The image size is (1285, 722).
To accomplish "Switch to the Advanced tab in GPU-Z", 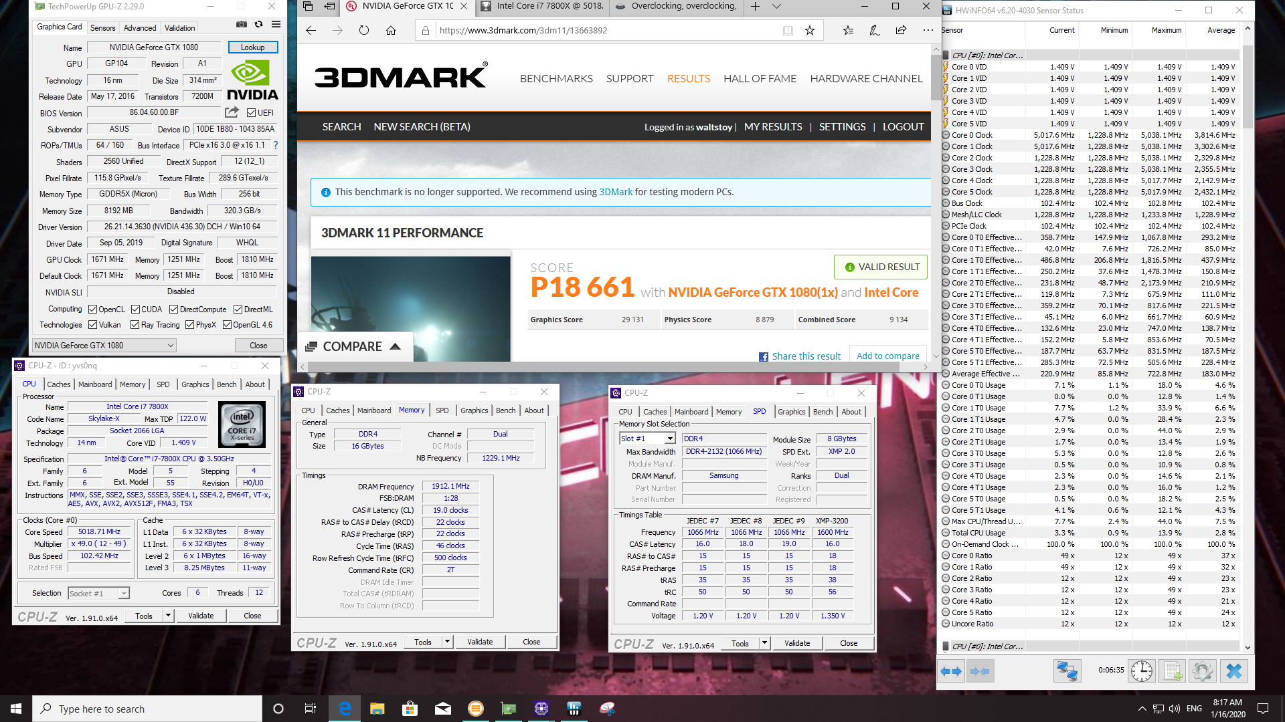I will click(x=140, y=27).
